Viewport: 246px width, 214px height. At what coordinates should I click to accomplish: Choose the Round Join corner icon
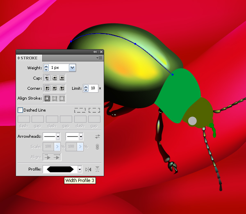pyautogui.click(x=55, y=88)
